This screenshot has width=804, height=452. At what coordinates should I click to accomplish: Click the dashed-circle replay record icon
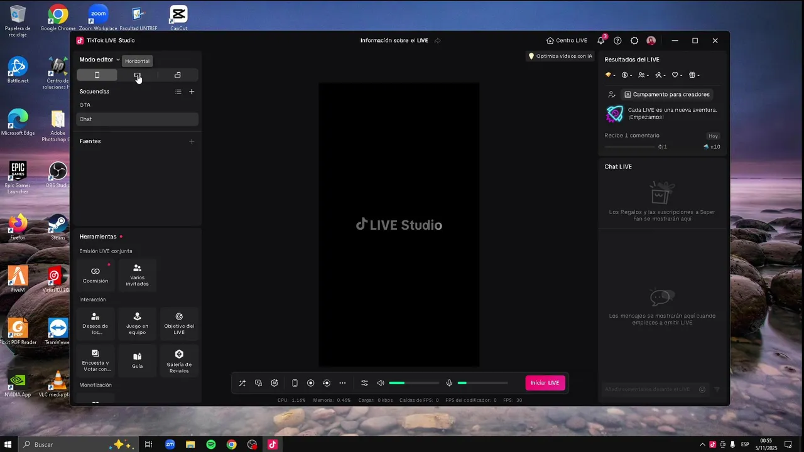327,383
